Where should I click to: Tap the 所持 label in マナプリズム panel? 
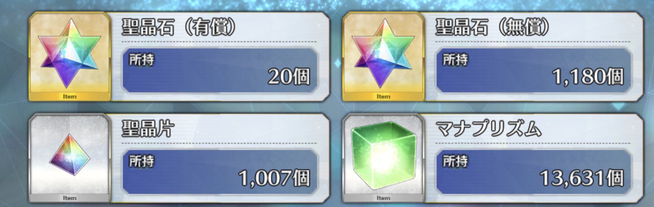[x=455, y=161]
